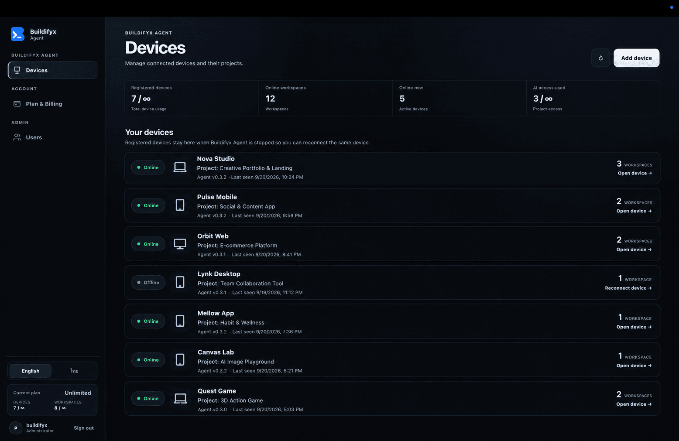Click the tablet icon for Pulse Mobile
This screenshot has width=679, height=441.
click(180, 205)
